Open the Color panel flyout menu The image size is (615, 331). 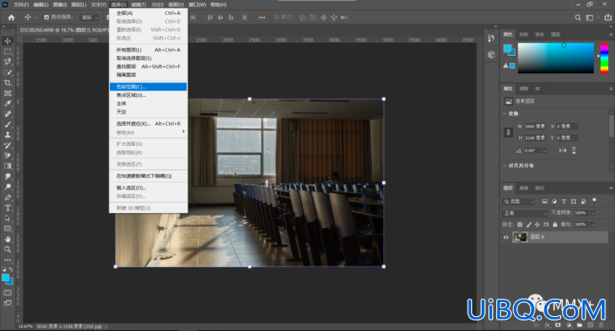point(611,35)
